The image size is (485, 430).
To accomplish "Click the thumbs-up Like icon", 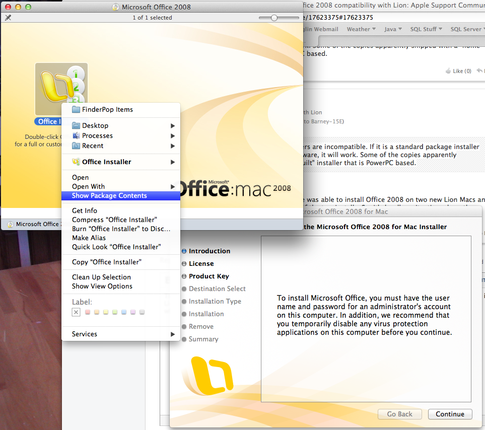I will 448,71.
